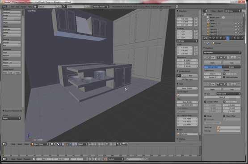Screen dimensions: 248x164
Task: Open the Object Mode dropdown
Action: (40, 144)
